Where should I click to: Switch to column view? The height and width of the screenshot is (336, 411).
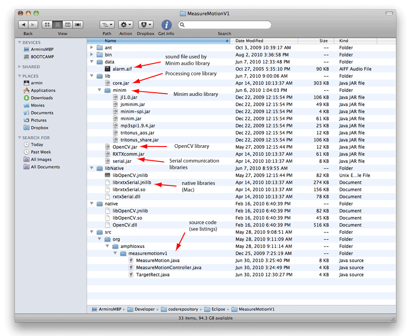pyautogui.click(x=68, y=25)
